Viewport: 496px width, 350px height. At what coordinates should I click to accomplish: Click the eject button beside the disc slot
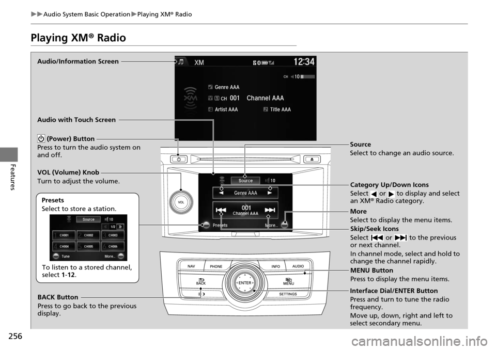312,159
